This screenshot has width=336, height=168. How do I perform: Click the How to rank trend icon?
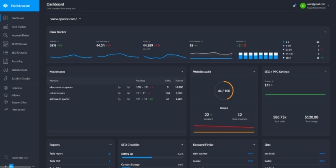pos(6,109)
